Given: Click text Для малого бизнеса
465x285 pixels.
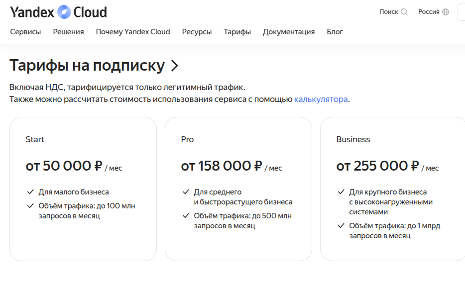Looking at the screenshot, I should click(74, 192).
